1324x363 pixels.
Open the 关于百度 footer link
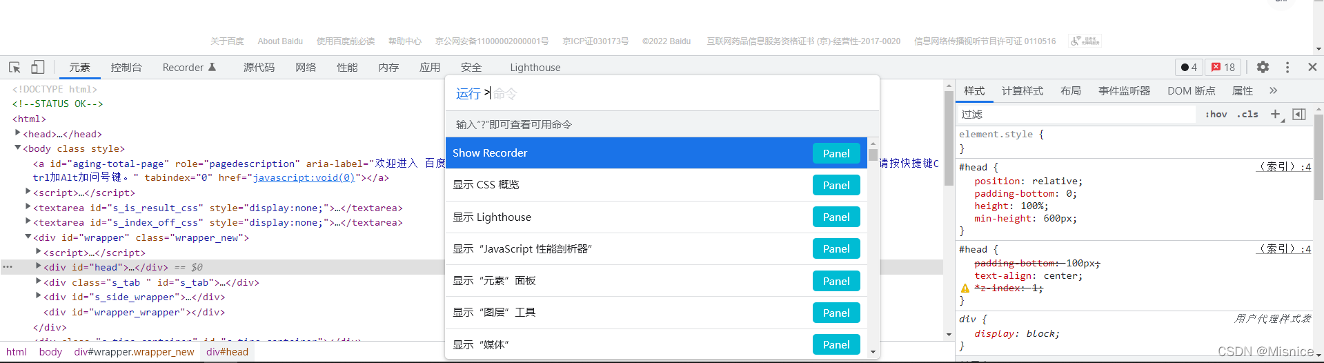pos(227,41)
